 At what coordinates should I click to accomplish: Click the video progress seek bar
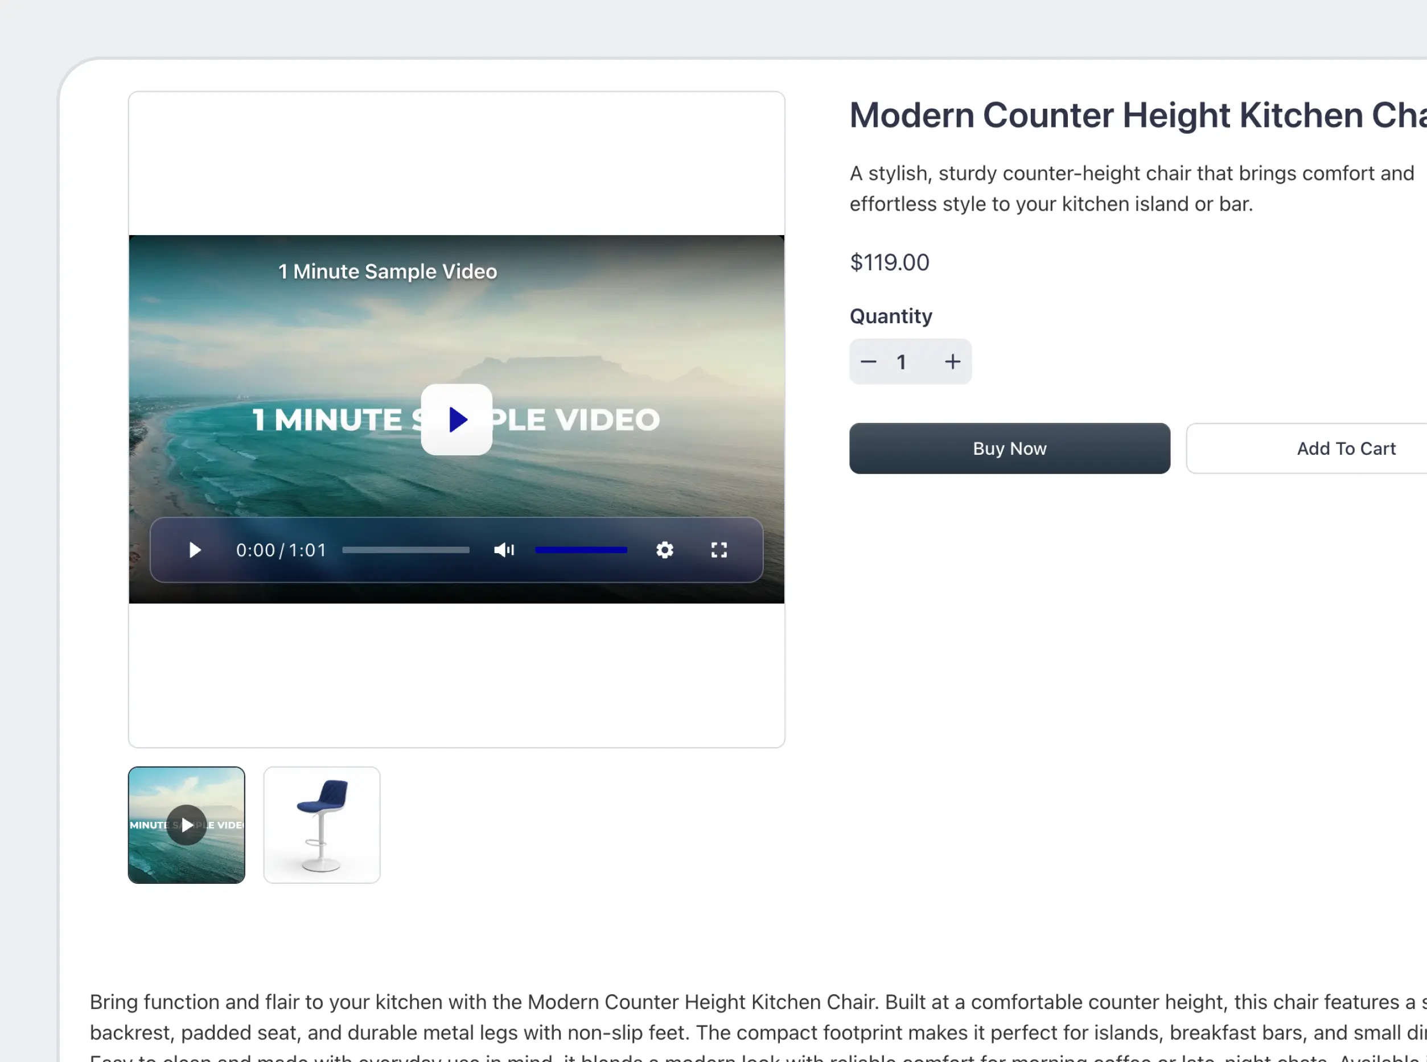point(406,550)
